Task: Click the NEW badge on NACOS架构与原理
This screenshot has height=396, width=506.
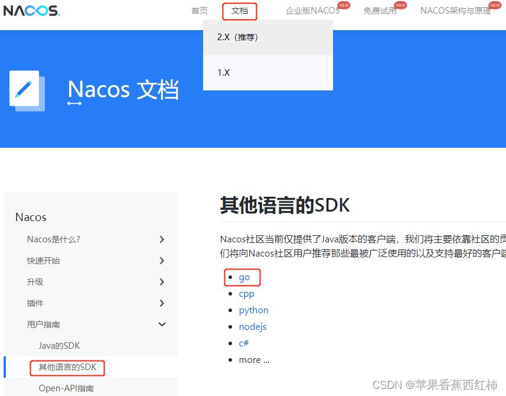Action: (x=495, y=4)
